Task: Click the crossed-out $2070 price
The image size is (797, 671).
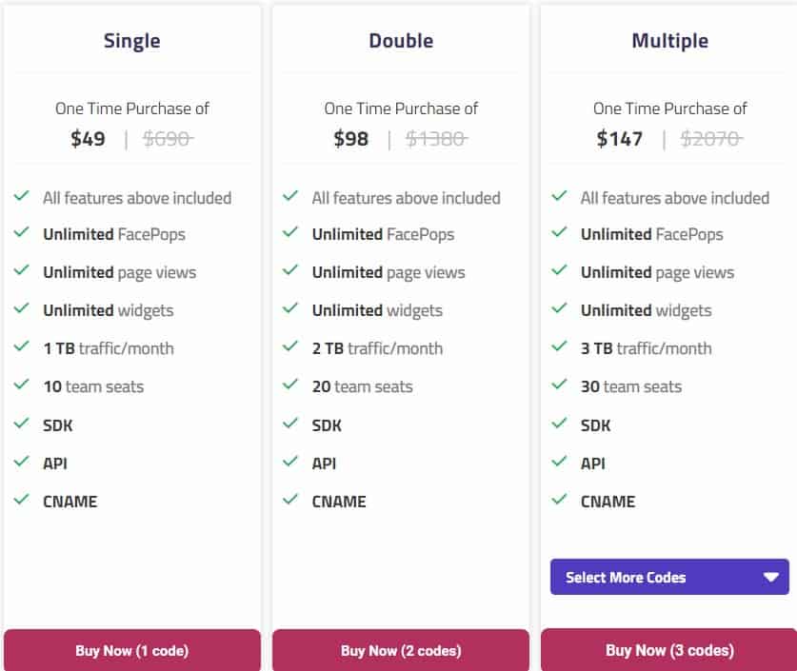Action: pyautogui.click(x=710, y=139)
